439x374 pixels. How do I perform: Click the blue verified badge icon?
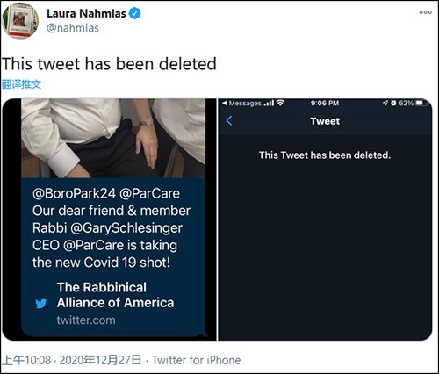[134, 13]
